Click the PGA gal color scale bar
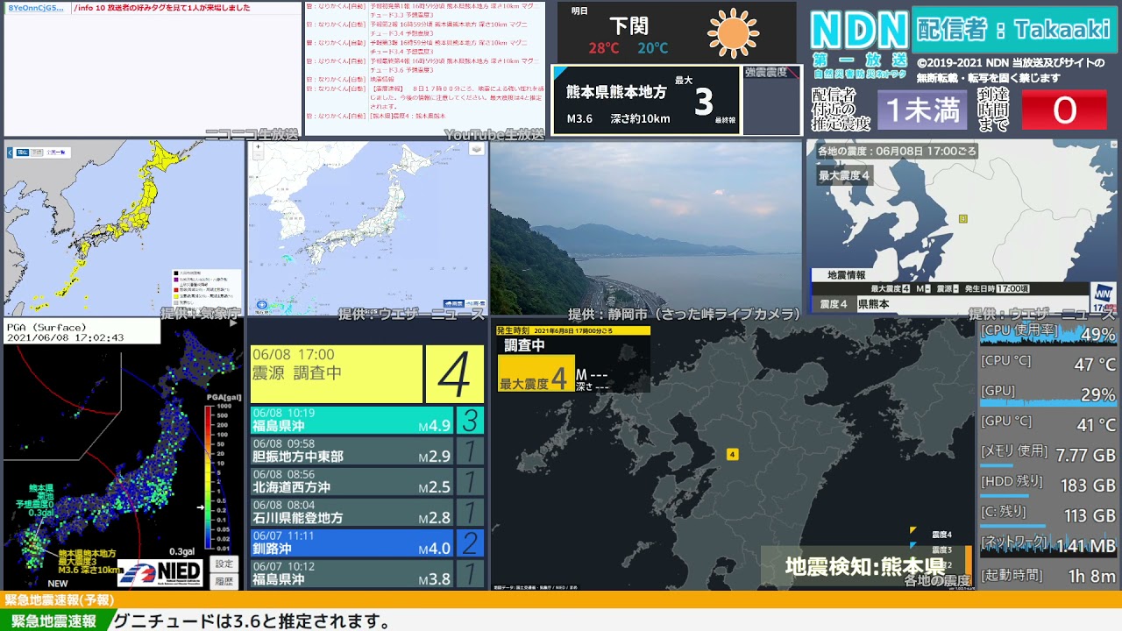Viewport: 1122px width, 631px height. [209, 475]
